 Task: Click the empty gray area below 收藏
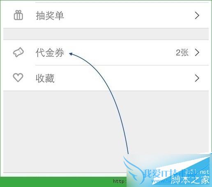65,131
